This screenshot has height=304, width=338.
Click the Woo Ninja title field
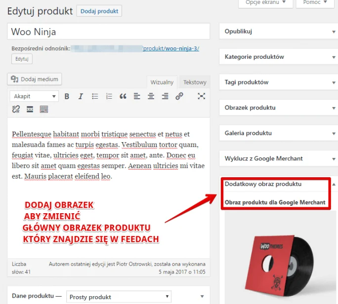tap(108, 32)
